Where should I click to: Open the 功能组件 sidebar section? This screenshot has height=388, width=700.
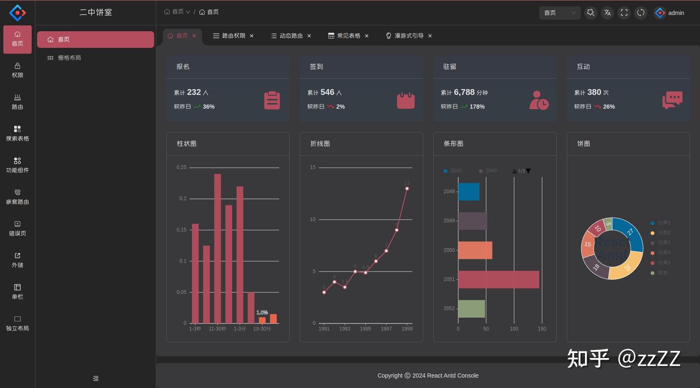click(17, 165)
